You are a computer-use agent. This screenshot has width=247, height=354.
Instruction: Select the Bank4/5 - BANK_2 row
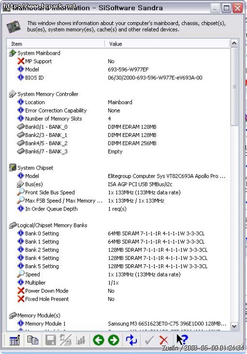tap(119, 143)
